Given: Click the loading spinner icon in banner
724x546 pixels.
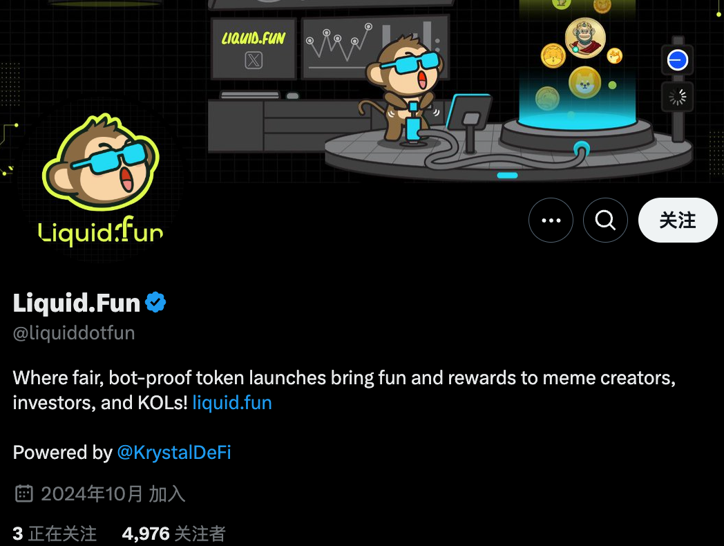Looking at the screenshot, I should click(x=677, y=97).
